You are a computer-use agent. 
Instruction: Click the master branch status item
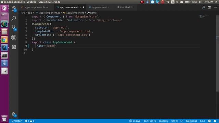click(17, 121)
